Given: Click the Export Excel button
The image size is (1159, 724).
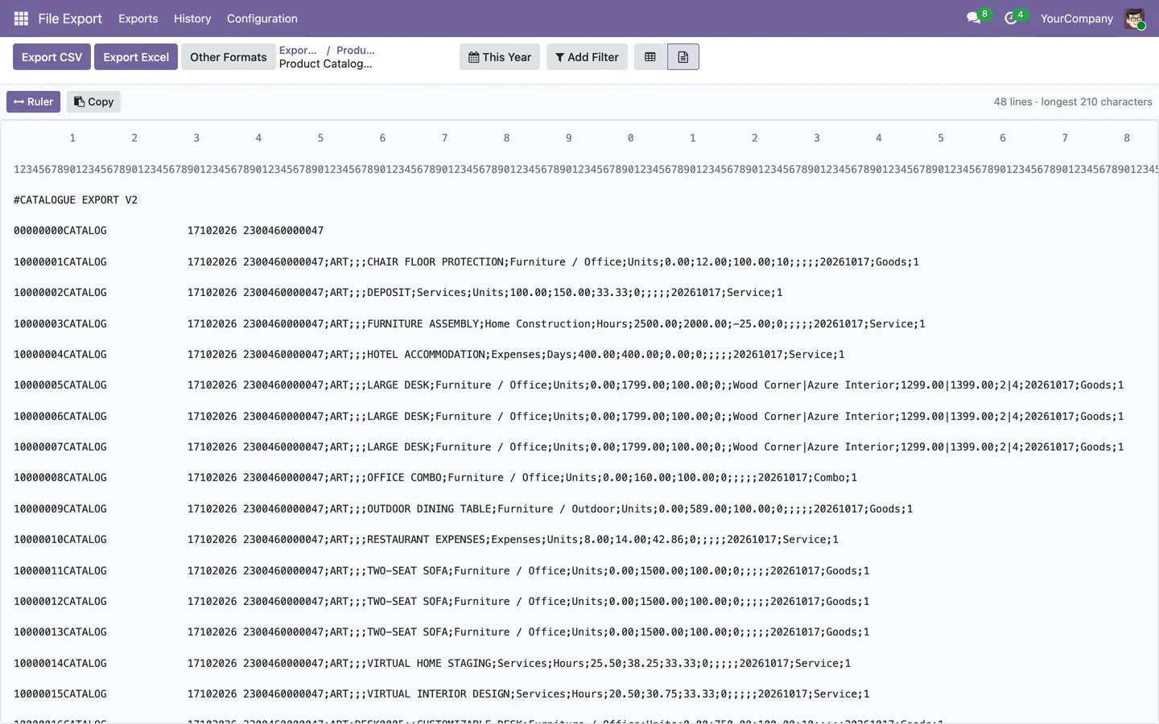Looking at the screenshot, I should [x=136, y=57].
